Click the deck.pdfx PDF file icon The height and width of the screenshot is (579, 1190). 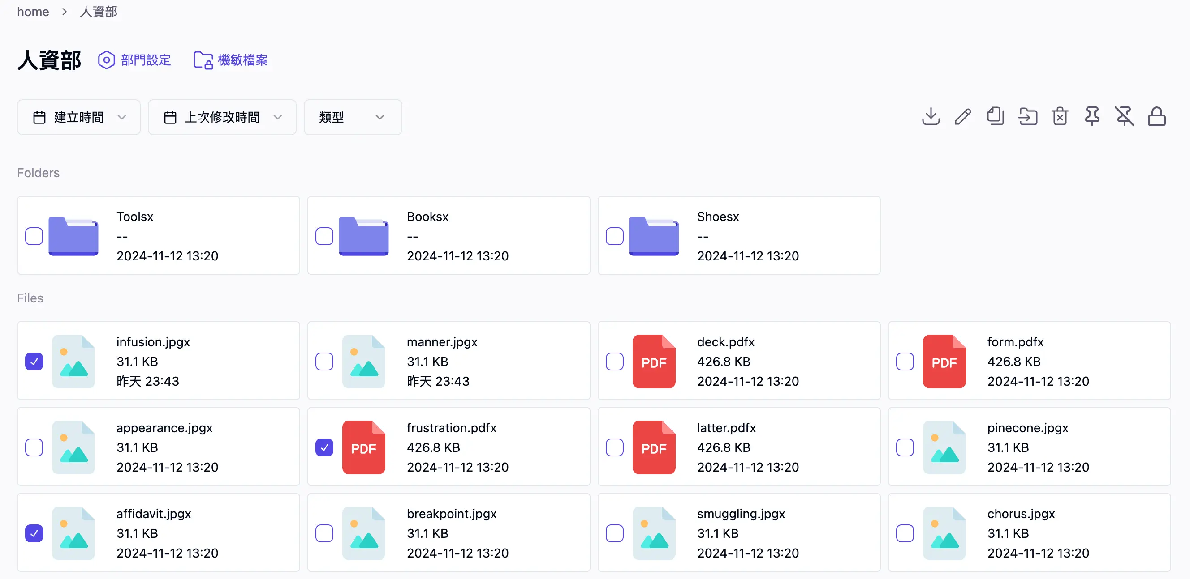click(654, 361)
